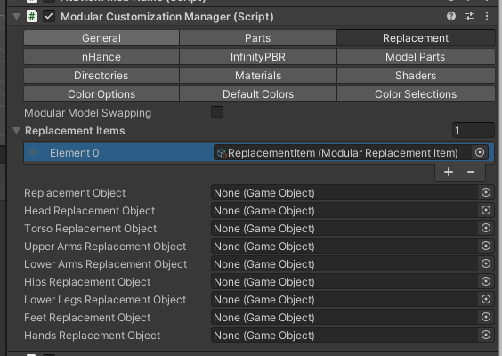Open the InfinityPBR tab

click(x=258, y=57)
